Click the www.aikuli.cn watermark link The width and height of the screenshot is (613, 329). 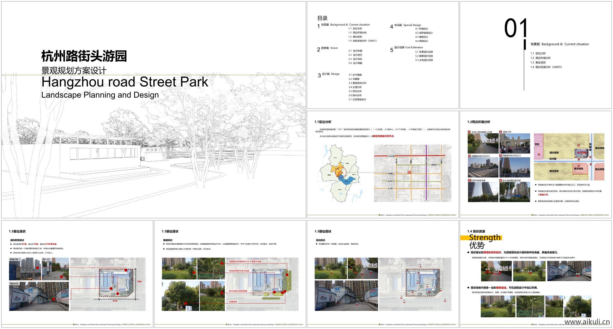(x=587, y=322)
